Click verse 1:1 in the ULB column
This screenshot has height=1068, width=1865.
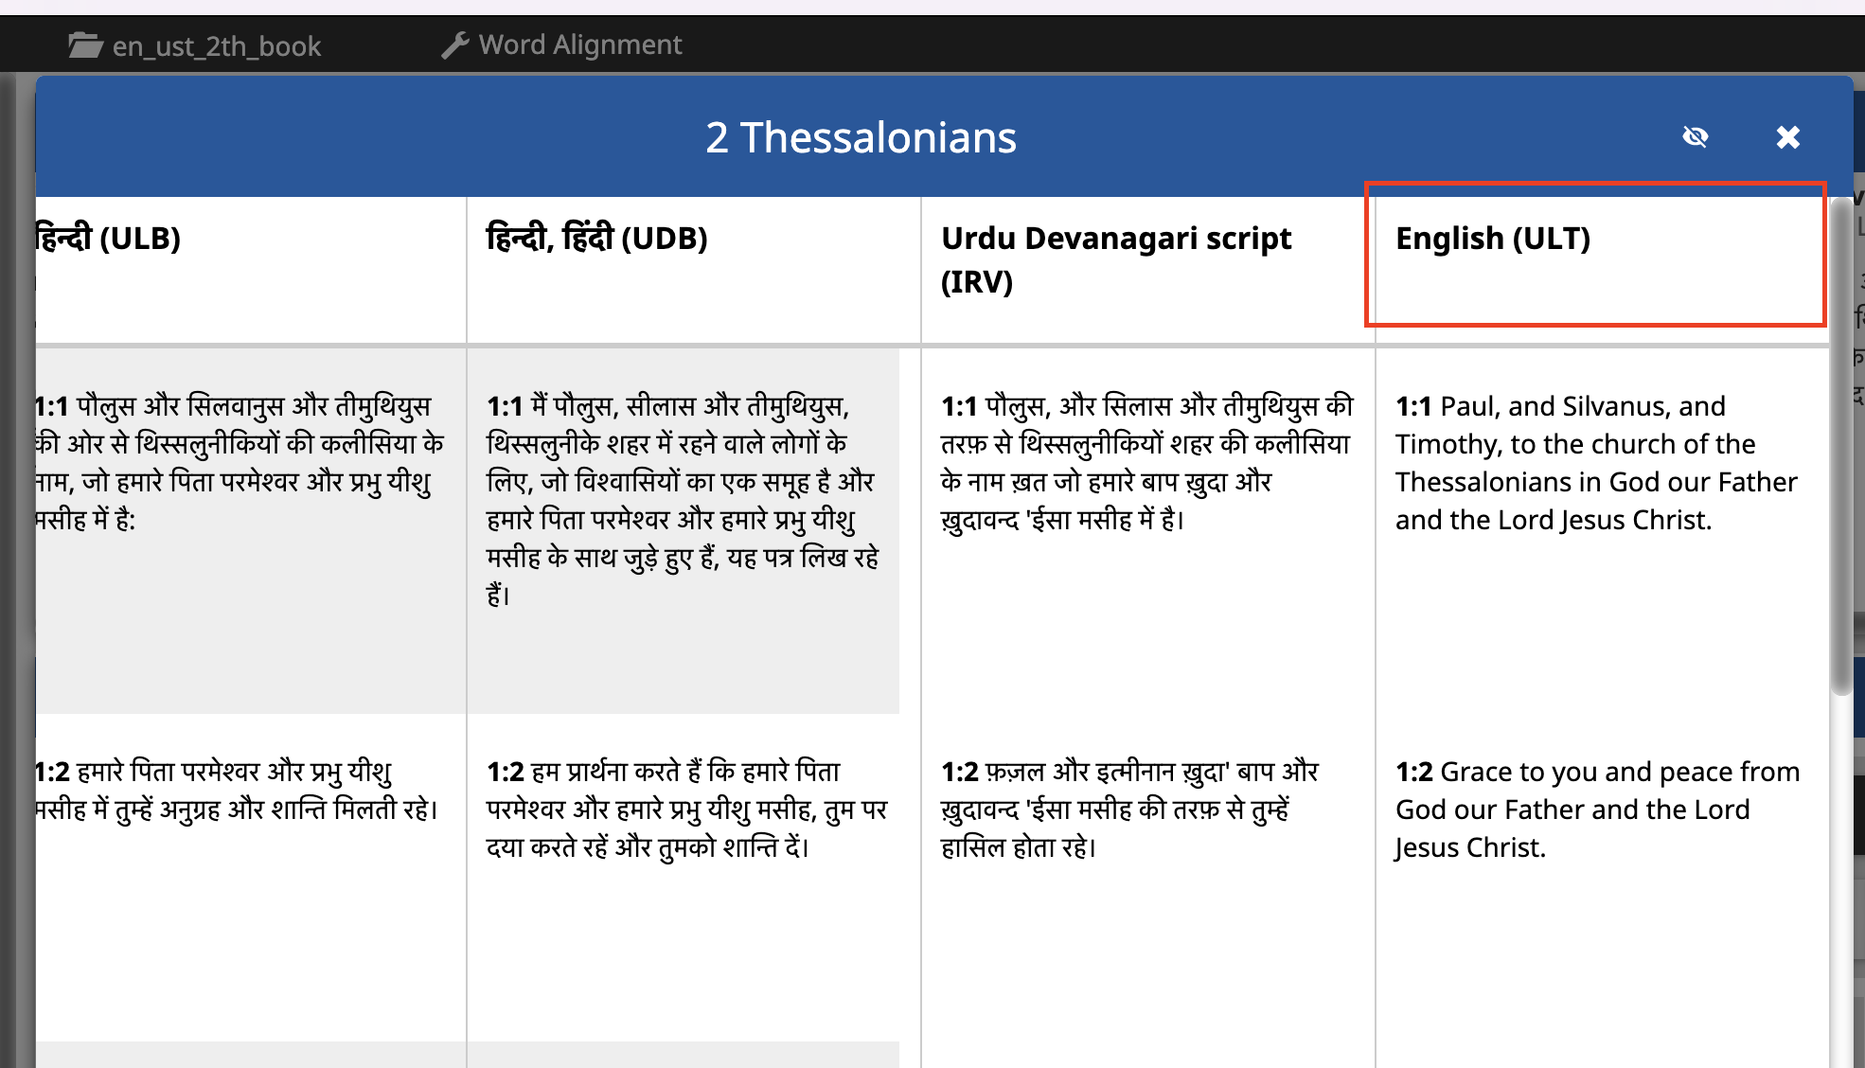coord(240,462)
